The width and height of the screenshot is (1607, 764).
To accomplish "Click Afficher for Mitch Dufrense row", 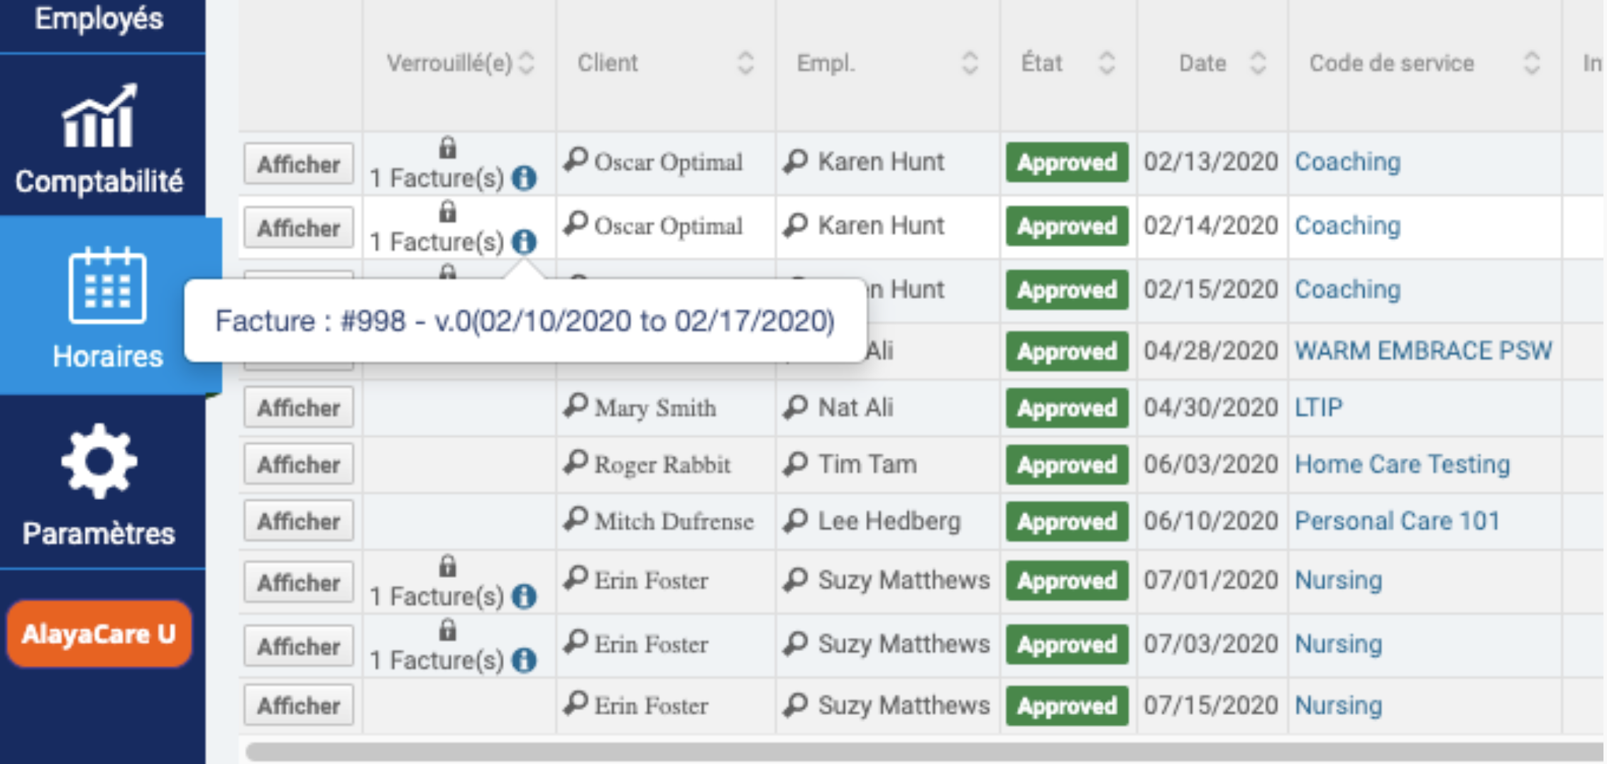I will [299, 521].
